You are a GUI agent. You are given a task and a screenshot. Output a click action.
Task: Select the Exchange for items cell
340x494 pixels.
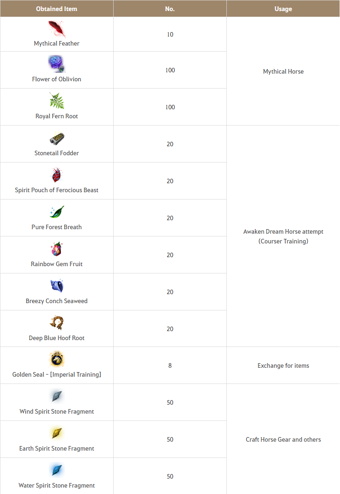283,366
